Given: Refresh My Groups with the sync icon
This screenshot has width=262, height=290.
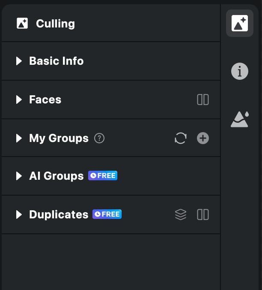Looking at the screenshot, I should tap(181, 138).
